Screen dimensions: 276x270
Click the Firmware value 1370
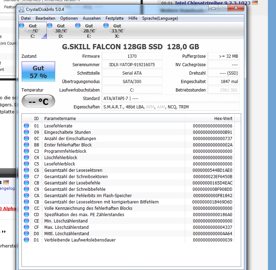132,56
